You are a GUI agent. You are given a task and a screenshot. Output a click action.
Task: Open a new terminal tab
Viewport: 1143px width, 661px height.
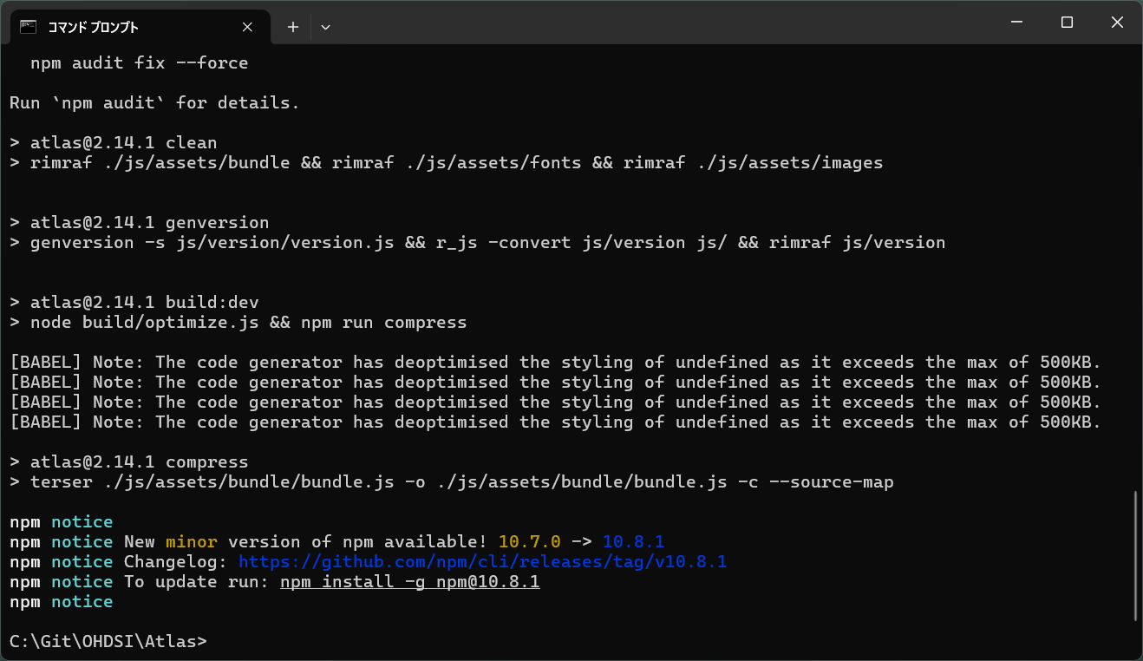pos(293,27)
